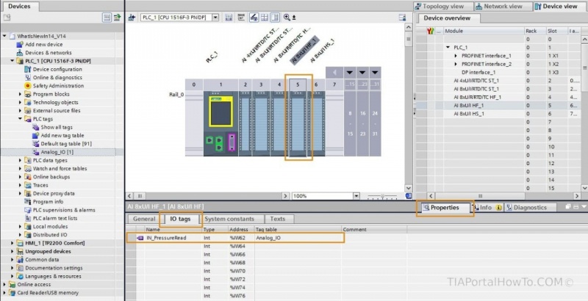Toggle the page-break view toolbar icon
Screen dimensions: 588x301
point(275,17)
